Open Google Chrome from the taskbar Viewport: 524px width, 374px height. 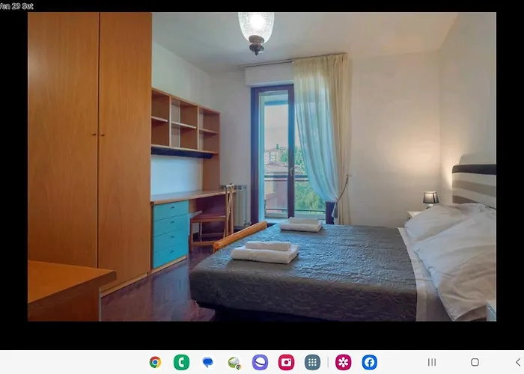click(x=155, y=362)
